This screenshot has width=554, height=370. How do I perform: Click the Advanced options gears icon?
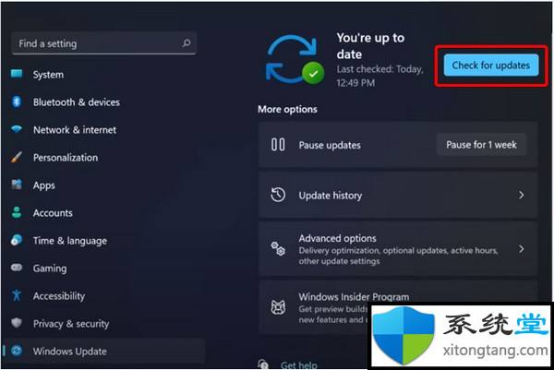278,248
